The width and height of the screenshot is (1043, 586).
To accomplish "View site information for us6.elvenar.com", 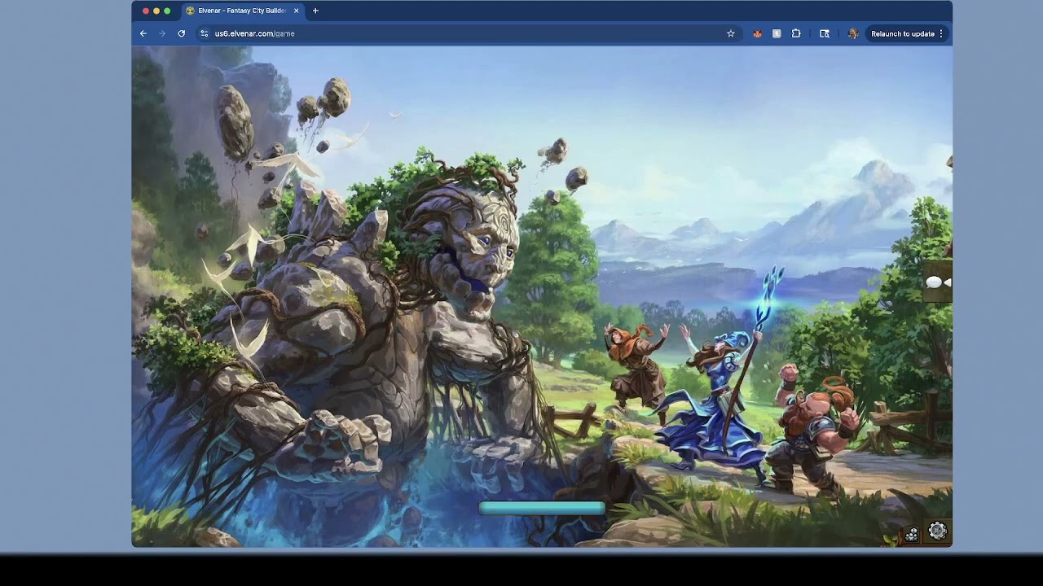I will pos(205,33).
